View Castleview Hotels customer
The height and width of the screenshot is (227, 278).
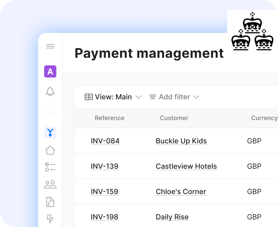click(x=186, y=166)
